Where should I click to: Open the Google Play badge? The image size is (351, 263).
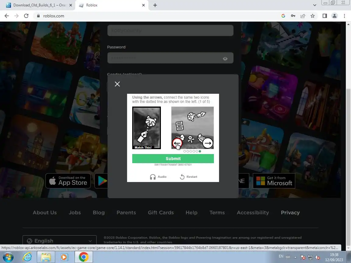point(101,181)
